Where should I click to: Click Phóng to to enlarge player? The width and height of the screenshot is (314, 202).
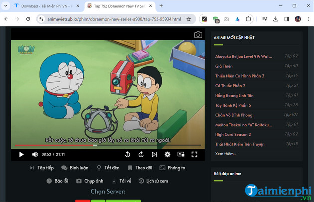172,168
